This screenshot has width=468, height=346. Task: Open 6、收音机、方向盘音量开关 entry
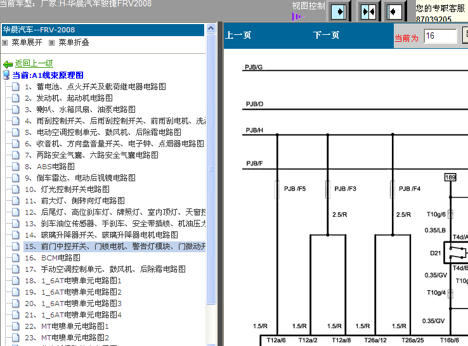click(x=114, y=144)
